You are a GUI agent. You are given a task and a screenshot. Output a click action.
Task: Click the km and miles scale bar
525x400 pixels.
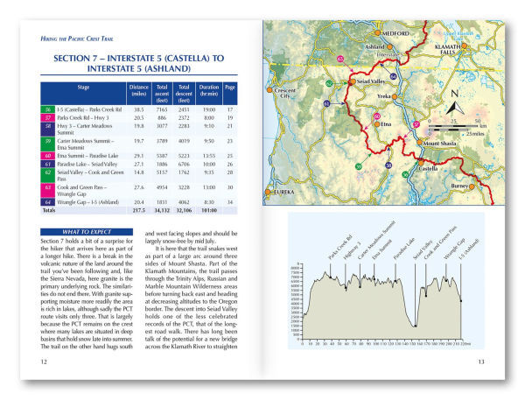pyautogui.click(x=457, y=127)
